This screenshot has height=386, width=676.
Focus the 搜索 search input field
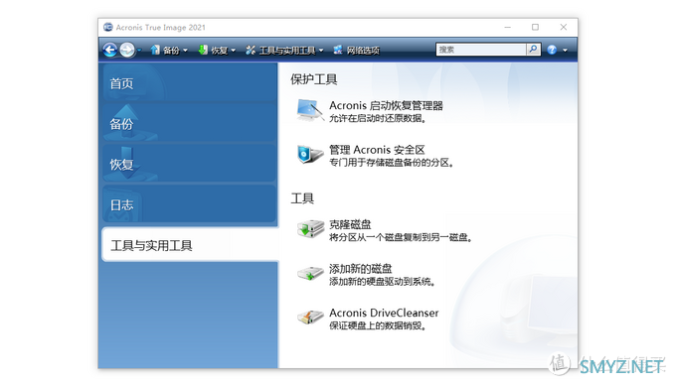pyautogui.click(x=481, y=50)
